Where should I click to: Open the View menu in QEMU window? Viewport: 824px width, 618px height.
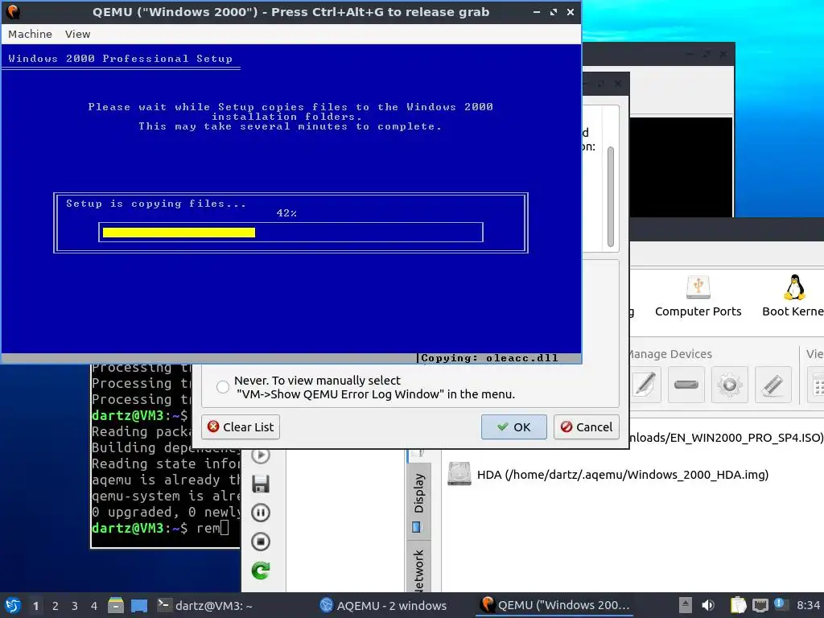point(77,34)
